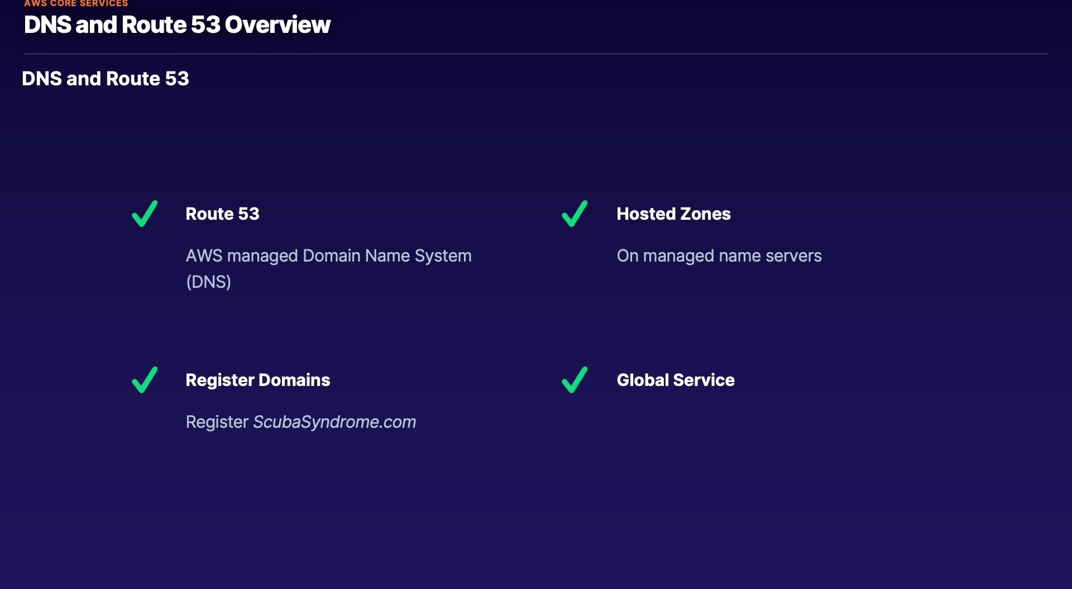Click the 'On managed name servers' description

click(719, 255)
